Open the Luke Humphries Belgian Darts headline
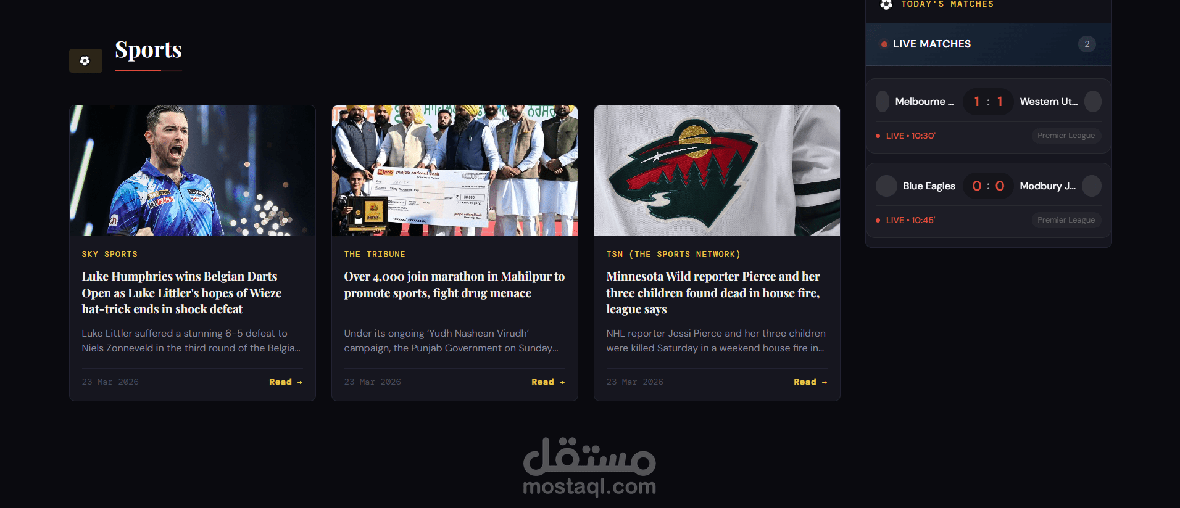 pyautogui.click(x=181, y=293)
